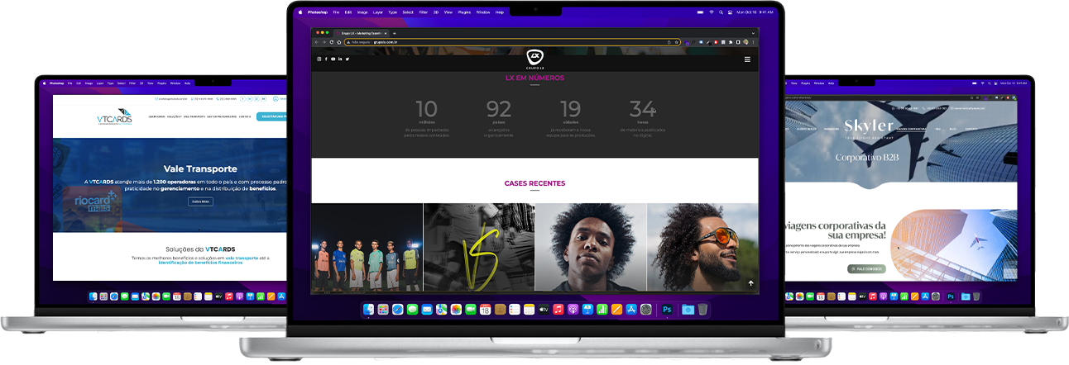
Task: Go back in the center browser window
Action: 316,42
